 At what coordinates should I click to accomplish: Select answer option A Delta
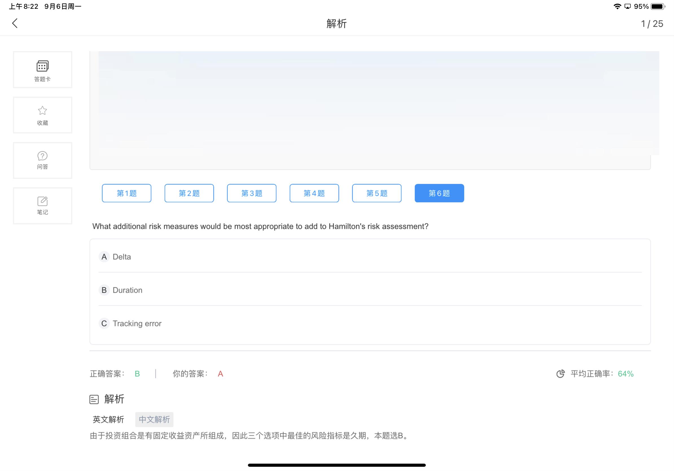pyautogui.click(x=122, y=257)
